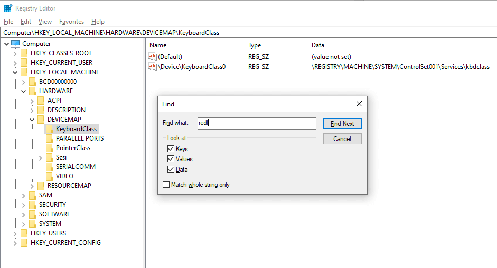Image resolution: width=497 pixels, height=268 pixels.
Task: Click the KeyboardClass folder icon
Action: 50,129
